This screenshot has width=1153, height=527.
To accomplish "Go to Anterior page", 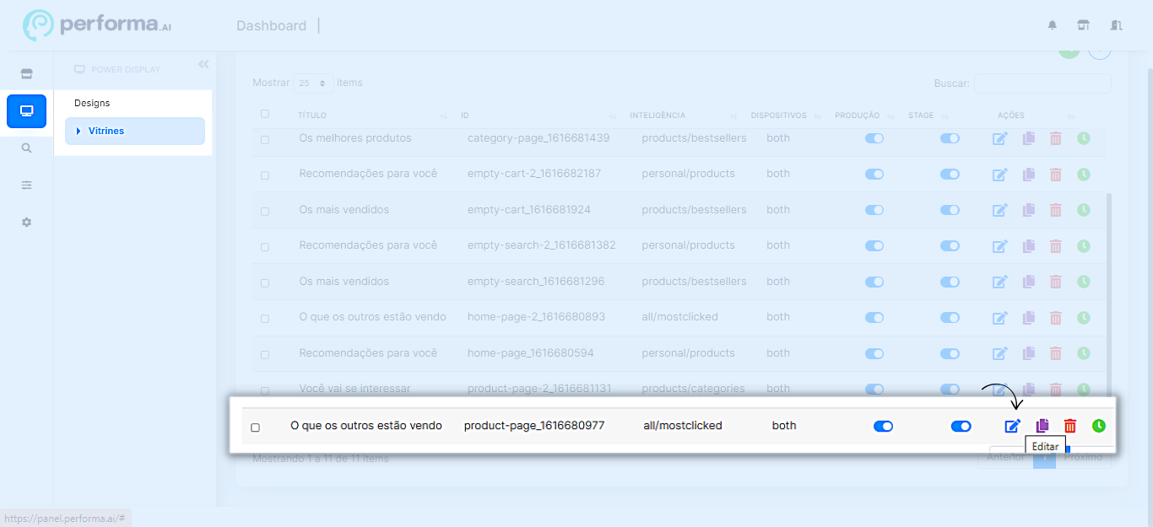I will coord(1005,457).
